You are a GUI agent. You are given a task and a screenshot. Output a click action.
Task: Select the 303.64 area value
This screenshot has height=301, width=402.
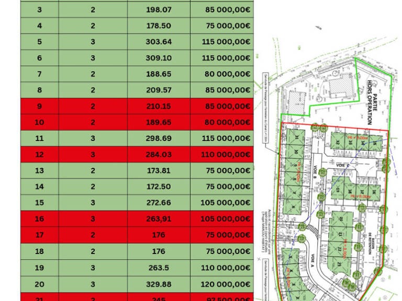(159, 42)
